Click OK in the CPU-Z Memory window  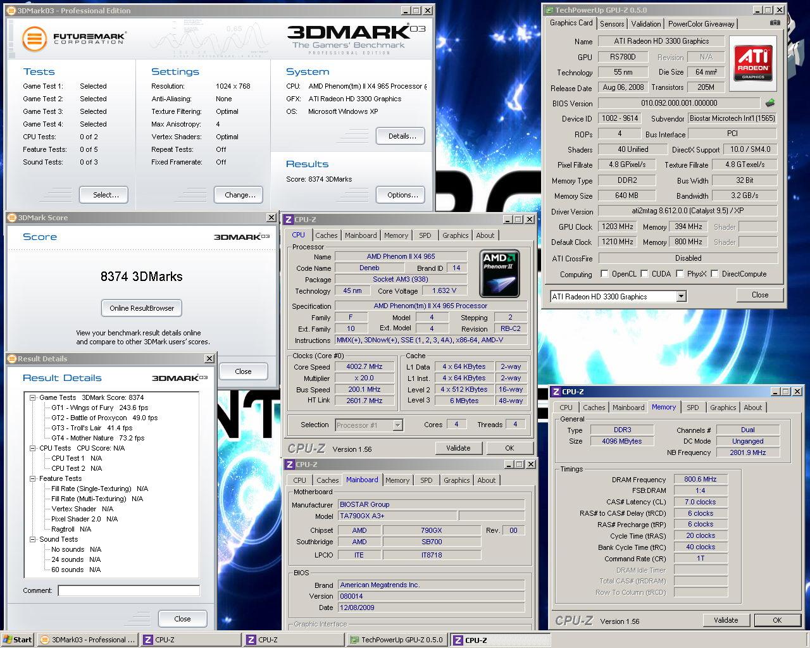[777, 620]
